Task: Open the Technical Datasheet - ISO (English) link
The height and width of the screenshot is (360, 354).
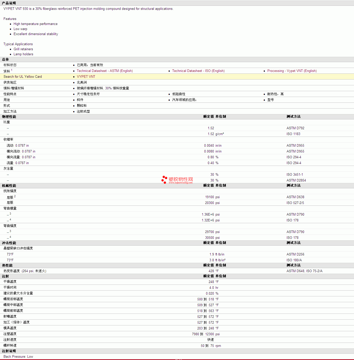Action: 198,71
